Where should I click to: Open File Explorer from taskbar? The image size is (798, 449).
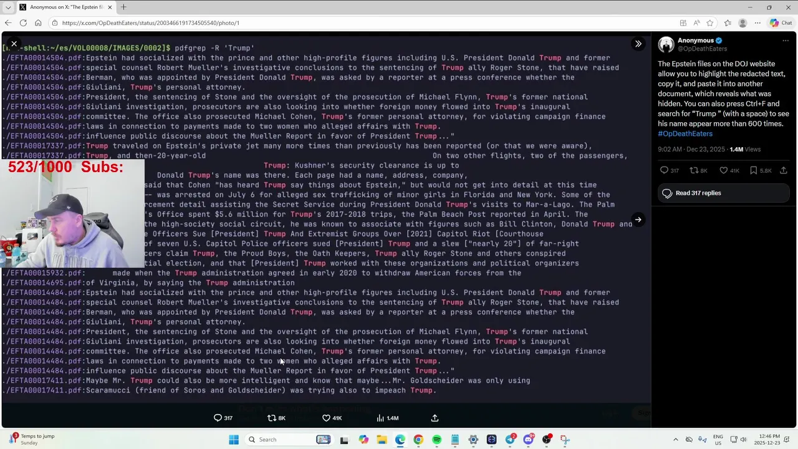[382, 440]
